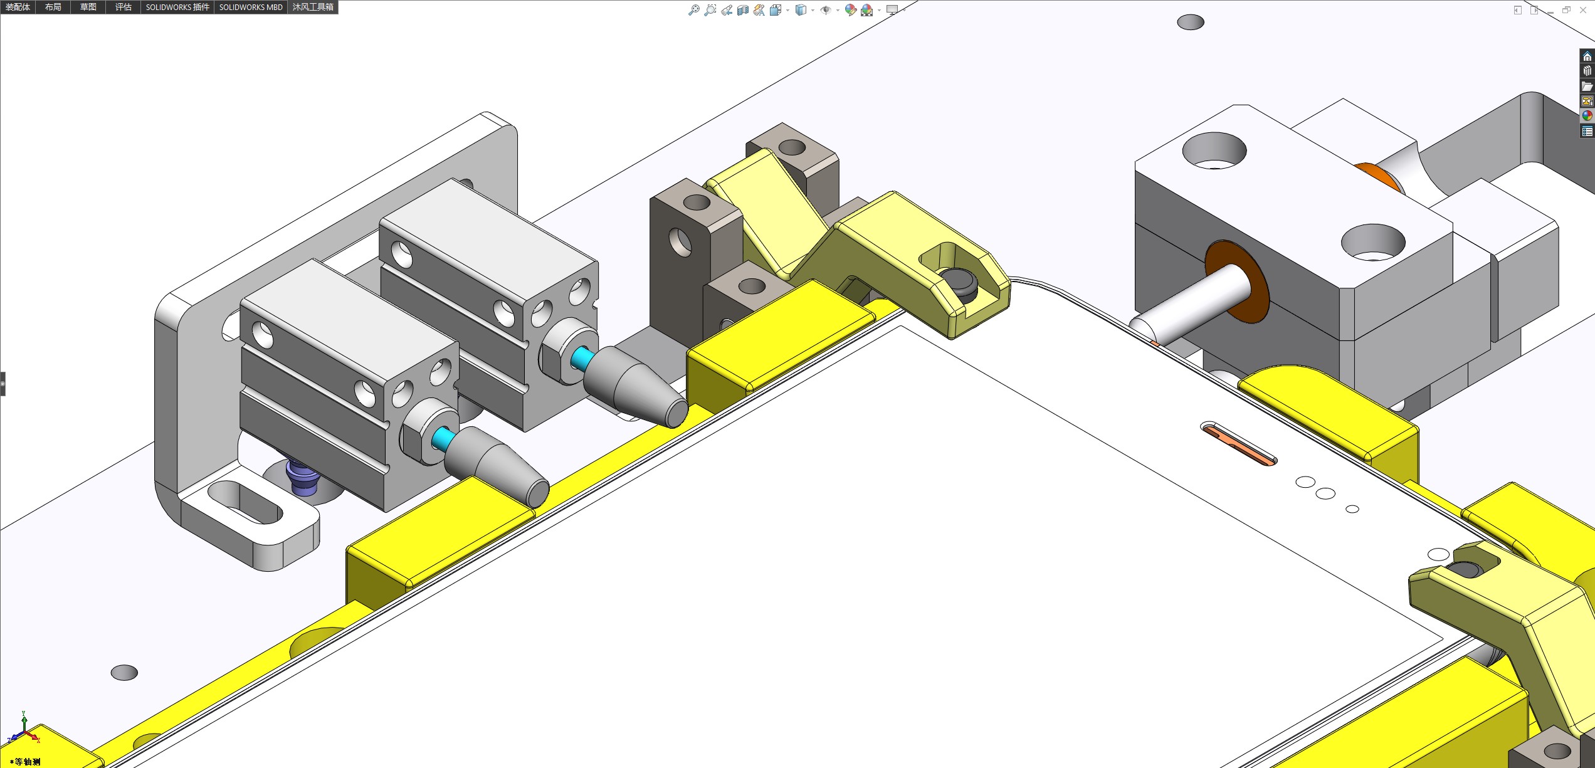This screenshot has height=768, width=1595.
Task: Expand the Display Style dropdown arrow
Action: coord(813,10)
